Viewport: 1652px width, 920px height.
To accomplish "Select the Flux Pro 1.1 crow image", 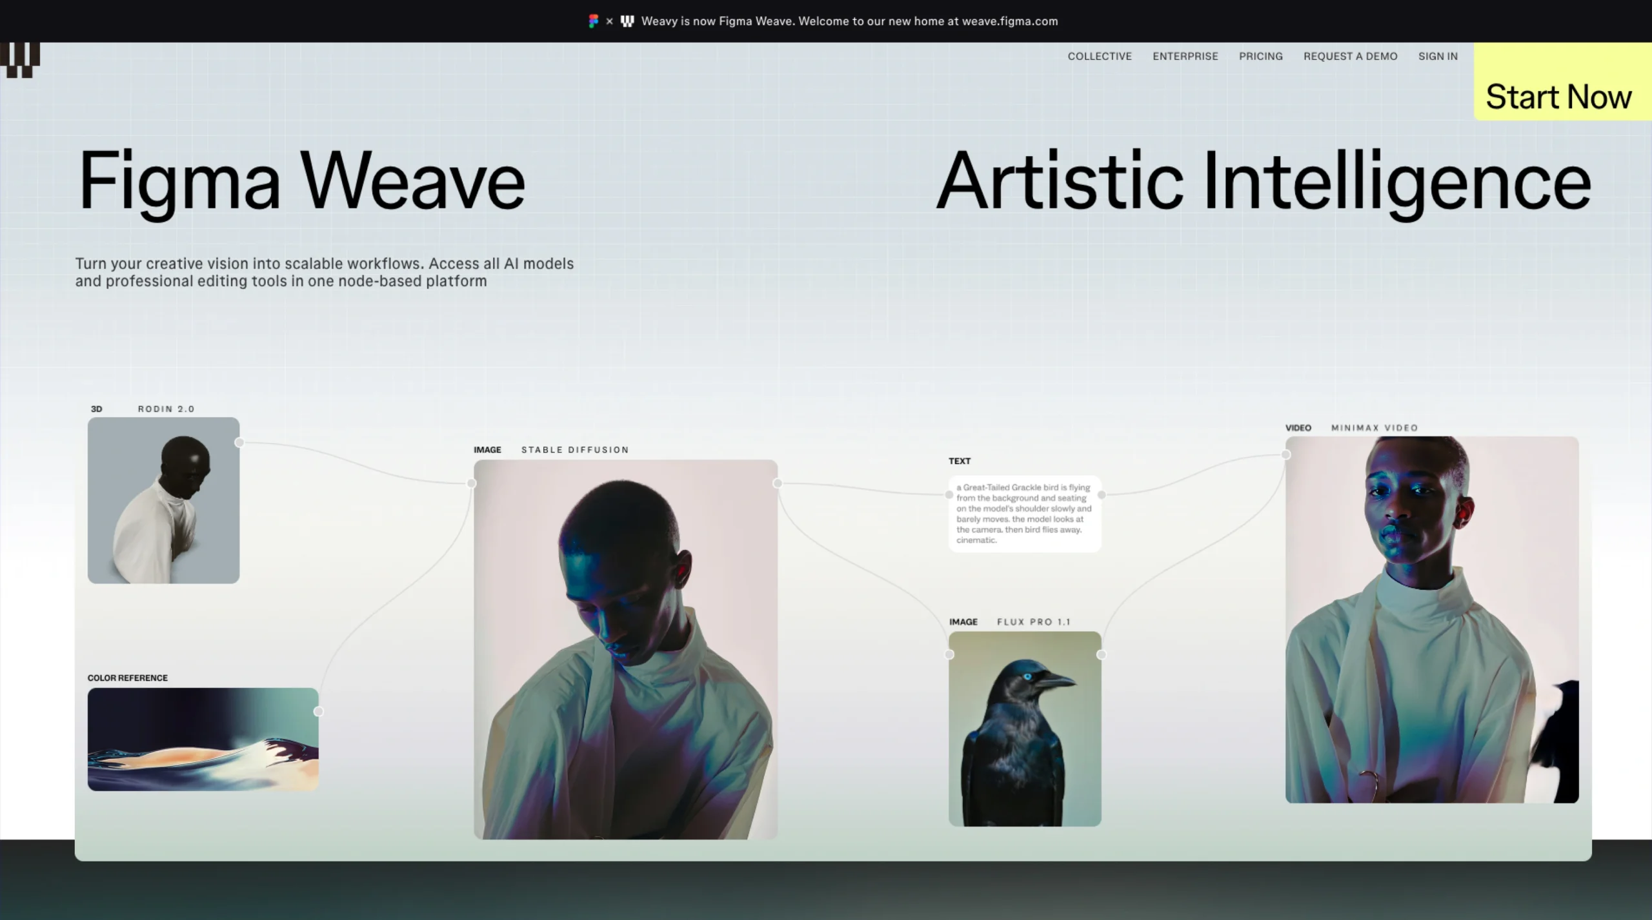I will [x=1025, y=729].
